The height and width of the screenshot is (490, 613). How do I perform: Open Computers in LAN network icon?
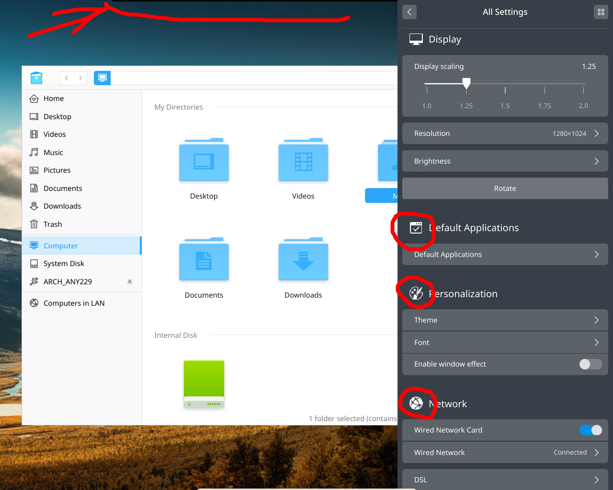pos(34,303)
